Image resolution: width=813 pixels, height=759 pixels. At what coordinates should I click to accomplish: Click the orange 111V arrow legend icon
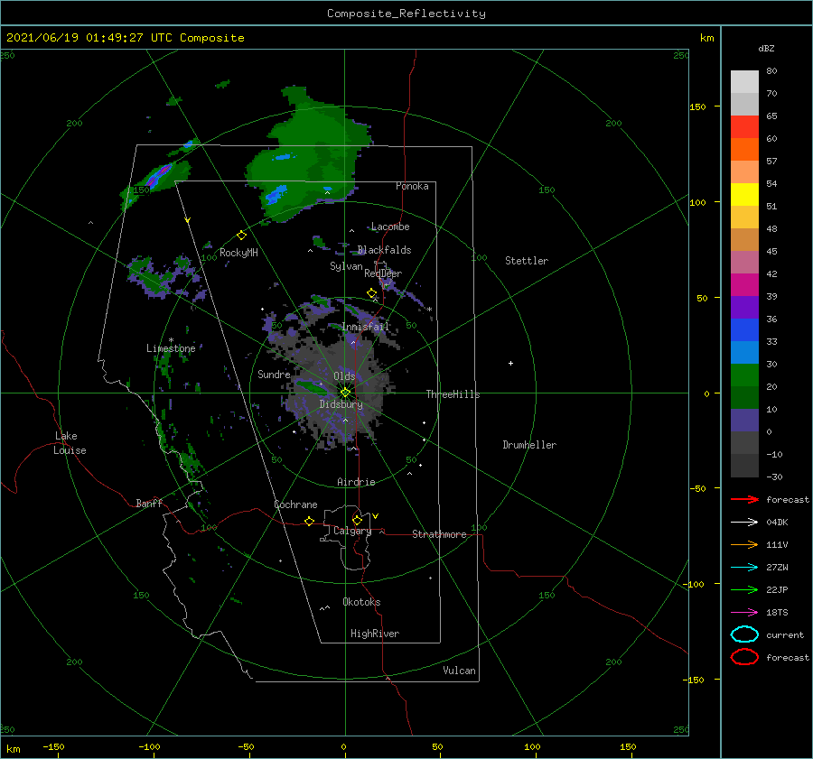click(744, 544)
